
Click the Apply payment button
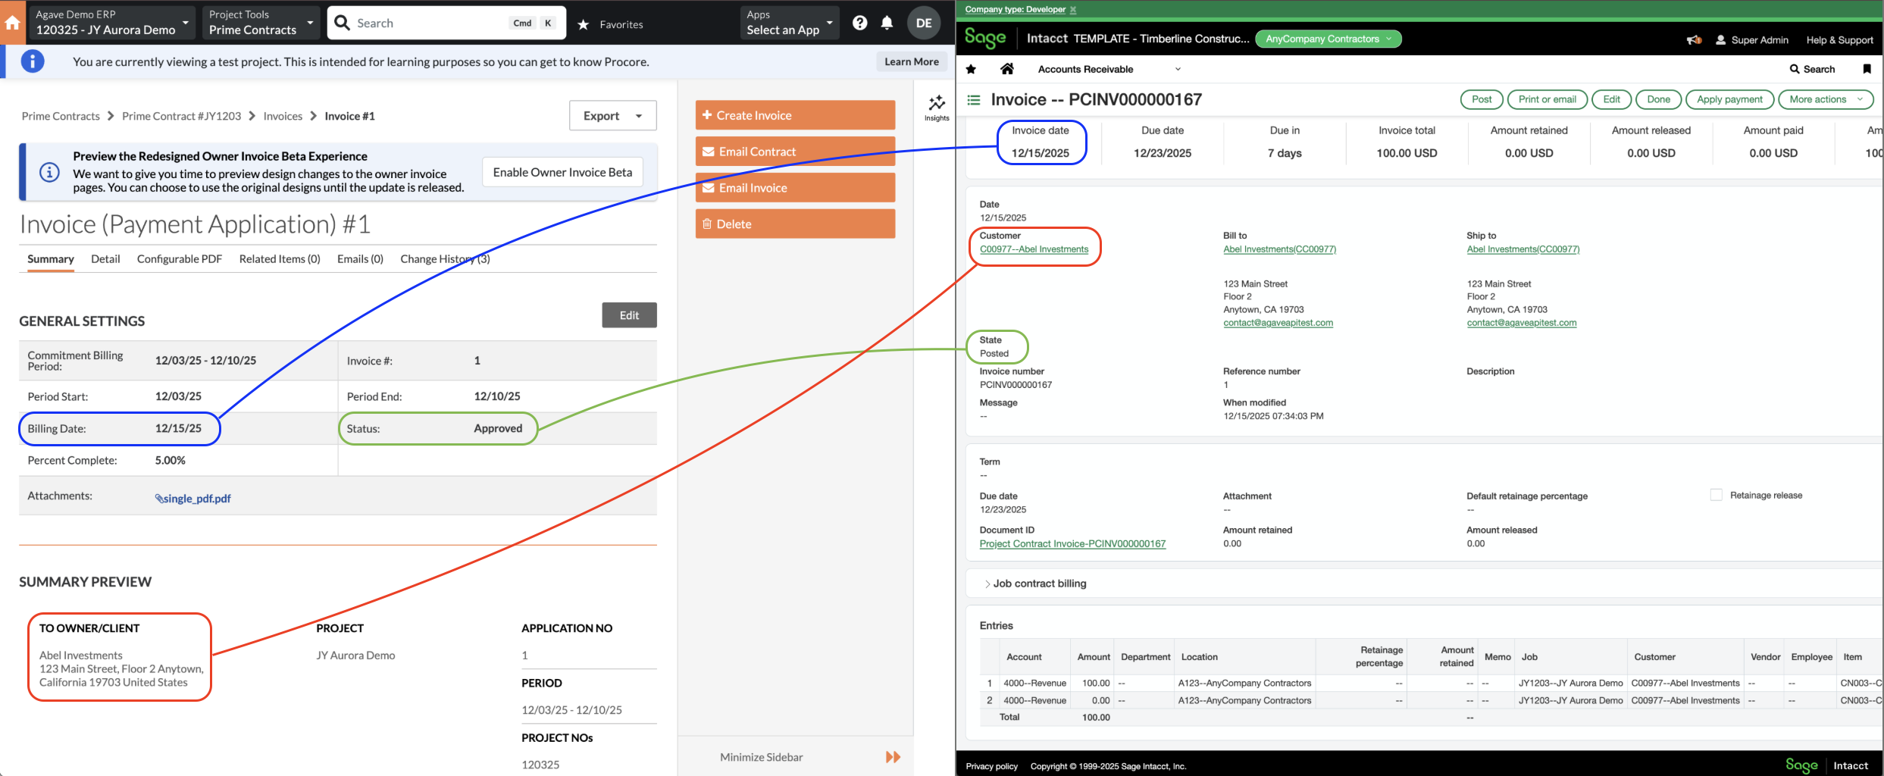pyautogui.click(x=1729, y=99)
